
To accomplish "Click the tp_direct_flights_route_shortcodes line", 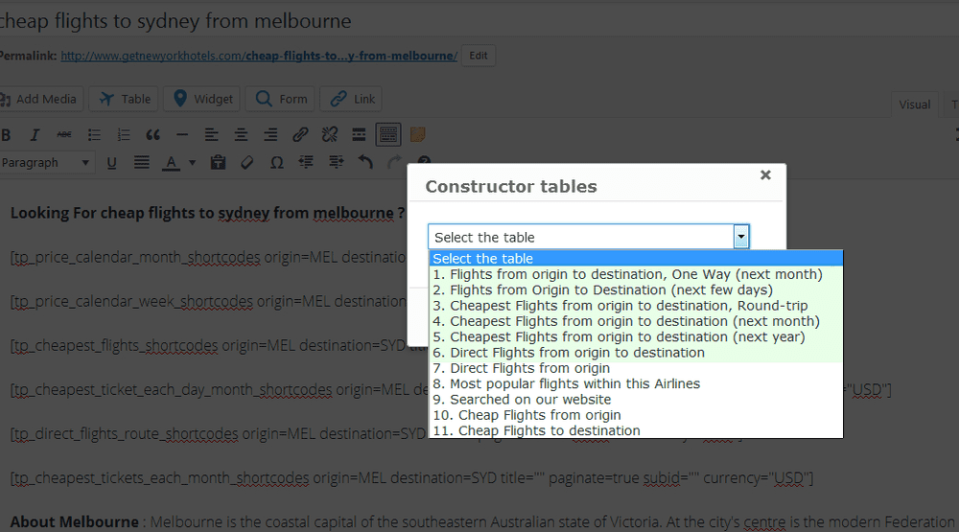I will click(218, 433).
